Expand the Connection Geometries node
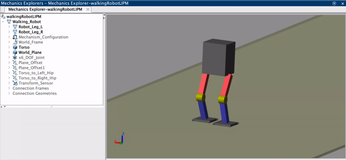 coord(9,93)
